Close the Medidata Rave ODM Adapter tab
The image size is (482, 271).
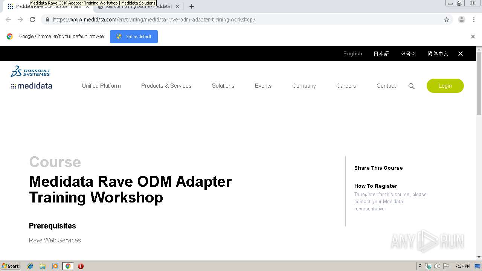87,6
